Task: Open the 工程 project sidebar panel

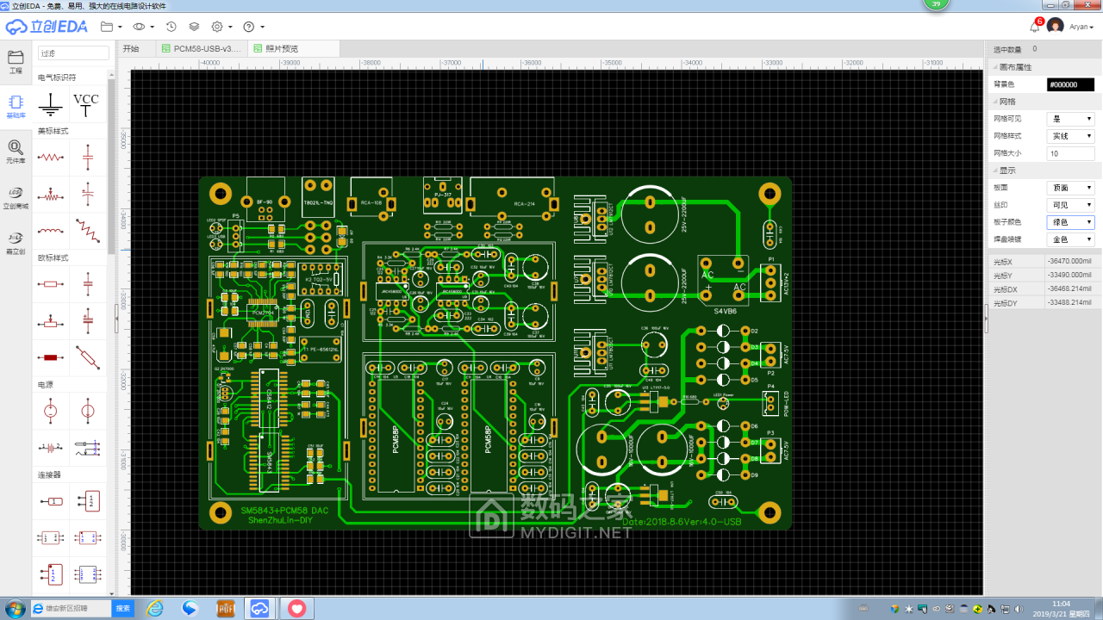Action: pyautogui.click(x=16, y=62)
